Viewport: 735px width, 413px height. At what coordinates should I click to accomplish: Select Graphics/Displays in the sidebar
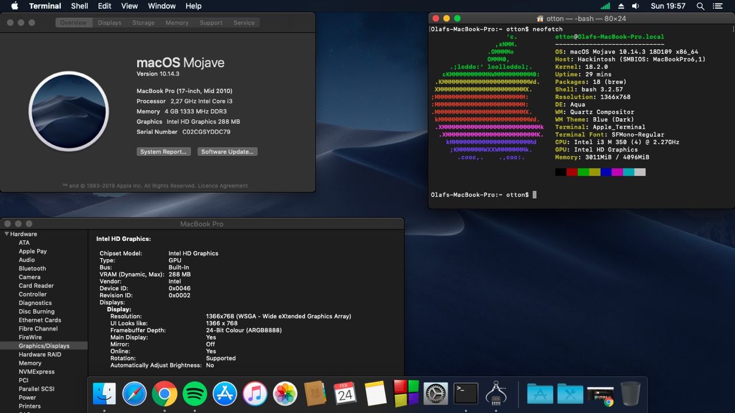point(44,346)
